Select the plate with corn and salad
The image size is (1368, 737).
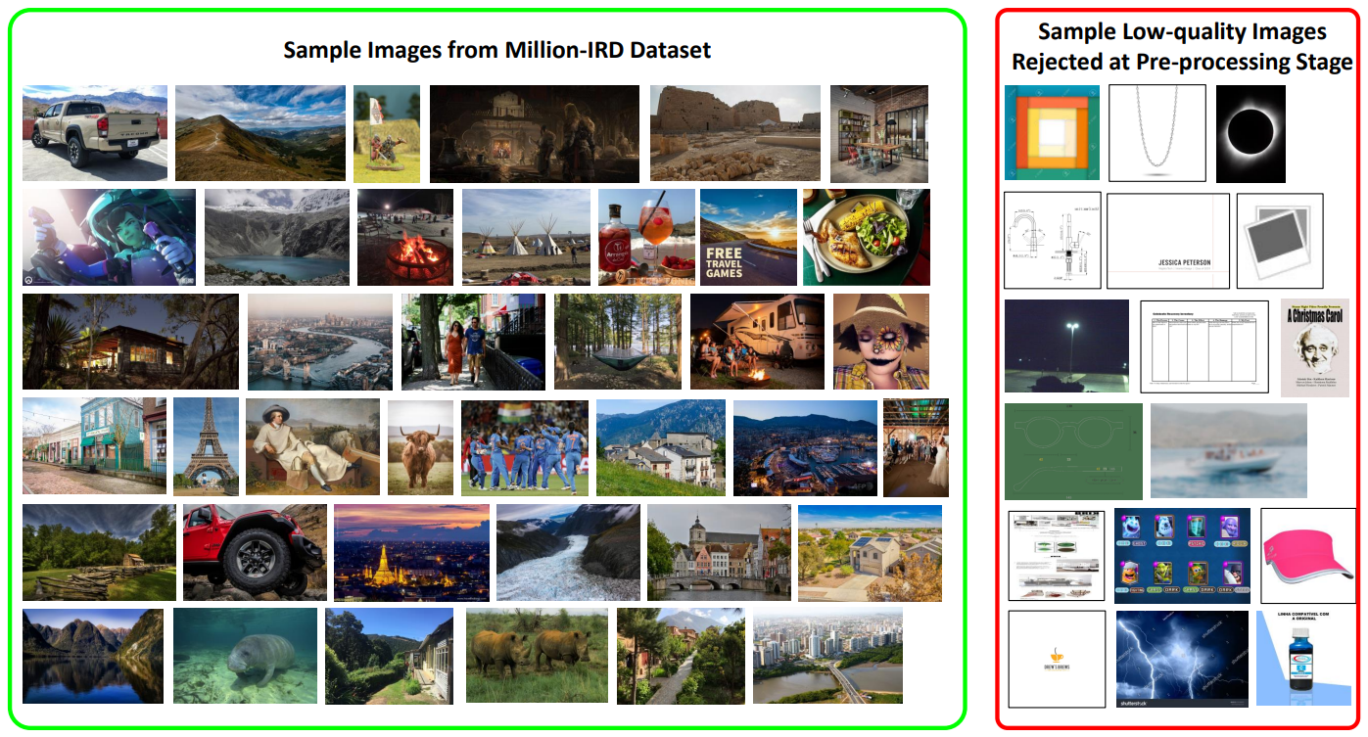click(x=867, y=237)
